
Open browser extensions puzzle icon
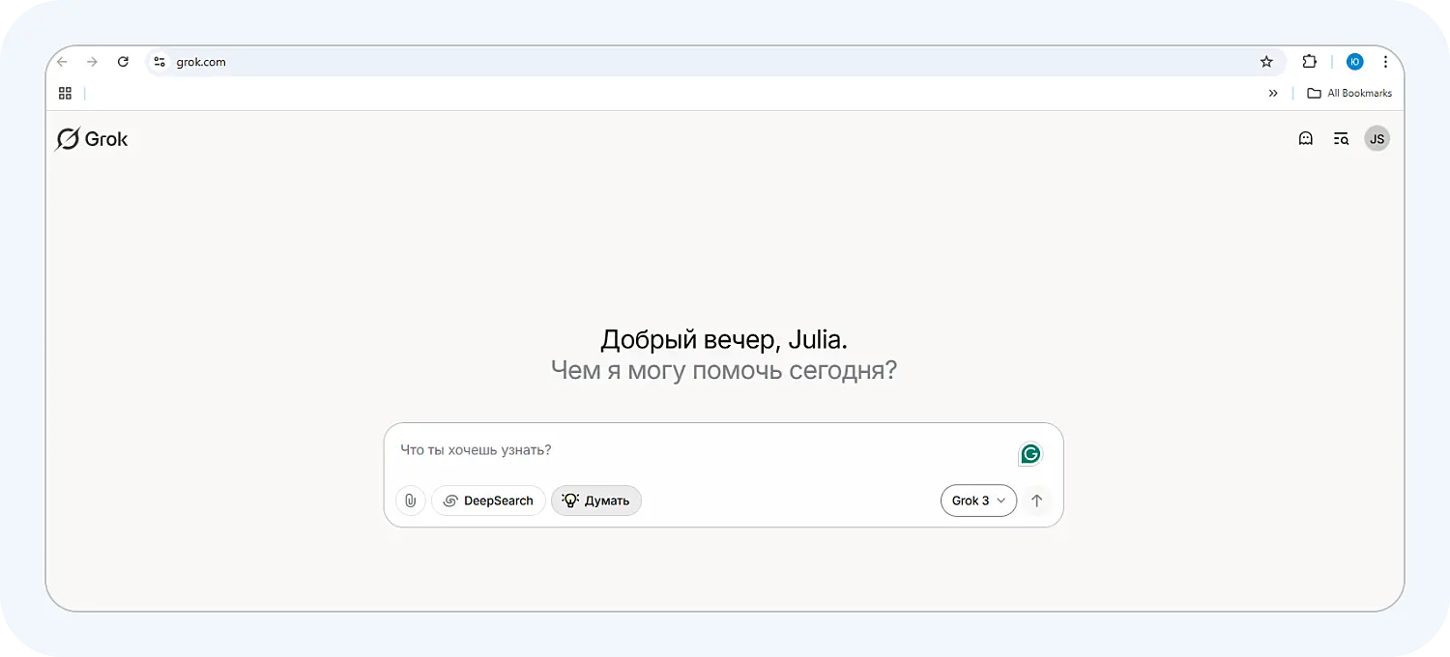point(1309,62)
